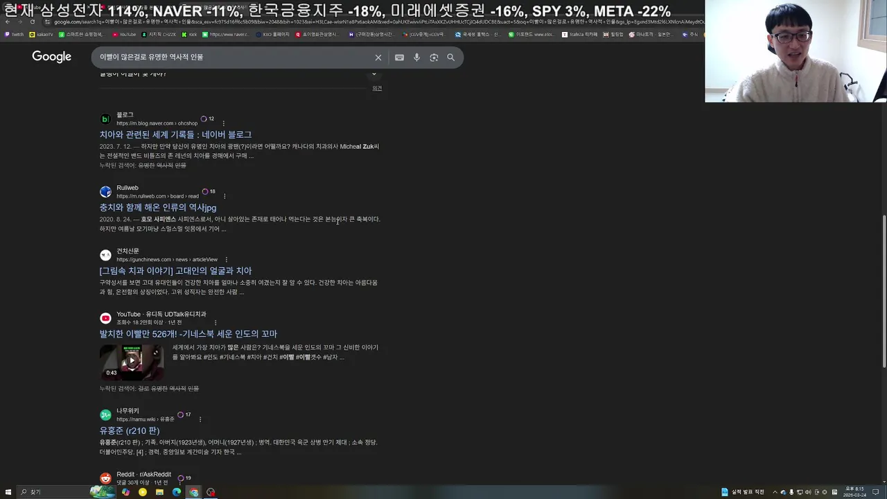Open the KBO 홈페이지 bookmark
This screenshot has height=499, width=887.
tap(272, 34)
